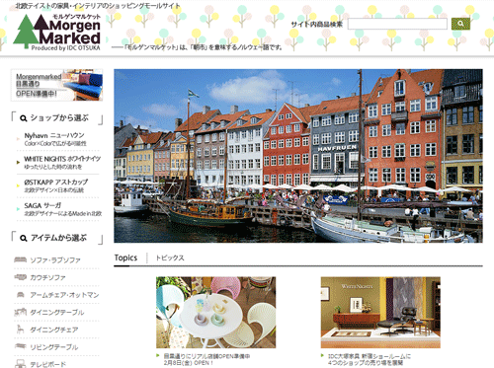Click the site product search input field
This screenshot has height=368, width=494.
(397, 24)
